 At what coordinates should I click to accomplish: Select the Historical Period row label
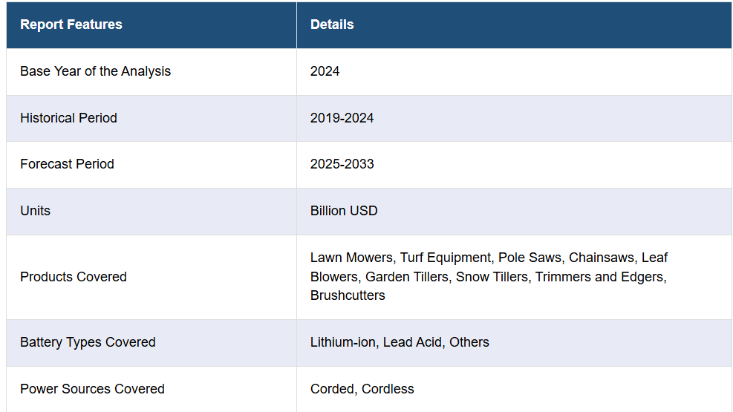click(69, 118)
